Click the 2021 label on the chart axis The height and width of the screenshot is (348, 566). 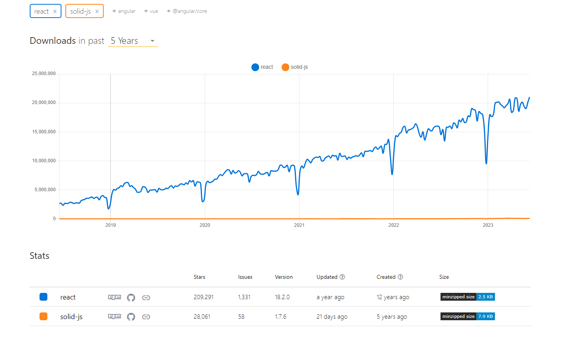pyautogui.click(x=299, y=225)
